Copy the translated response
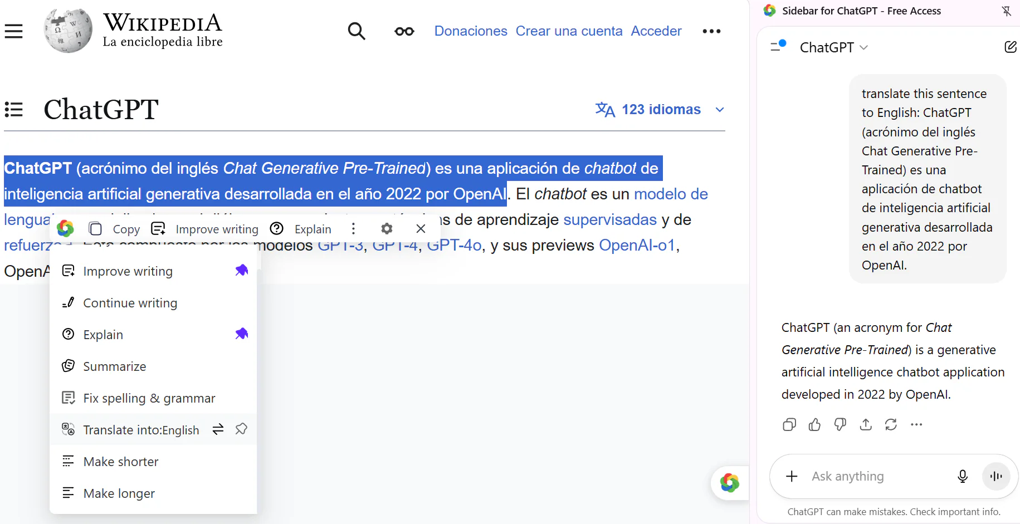The image size is (1020, 524). point(789,424)
